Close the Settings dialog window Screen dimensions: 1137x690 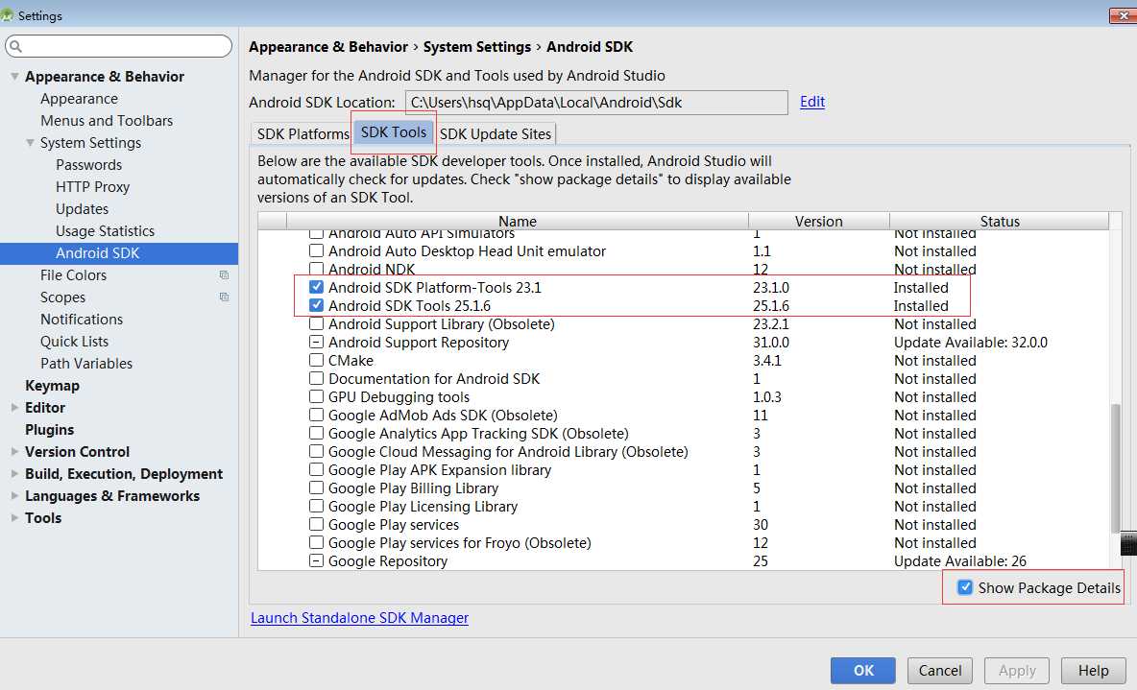(x=1124, y=15)
